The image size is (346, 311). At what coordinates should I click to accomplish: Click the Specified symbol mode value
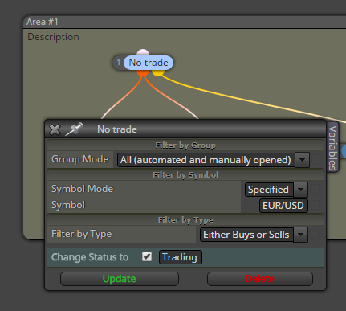point(269,190)
